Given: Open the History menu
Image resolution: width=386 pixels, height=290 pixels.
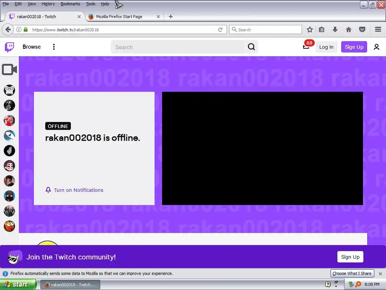Looking at the screenshot, I should pyautogui.click(x=48, y=4).
